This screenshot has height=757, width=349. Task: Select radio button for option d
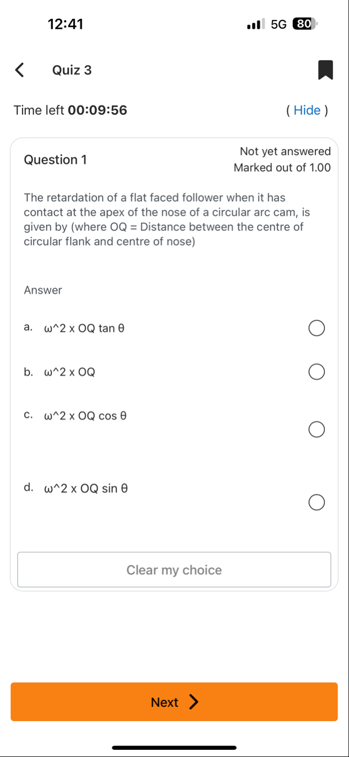click(316, 502)
